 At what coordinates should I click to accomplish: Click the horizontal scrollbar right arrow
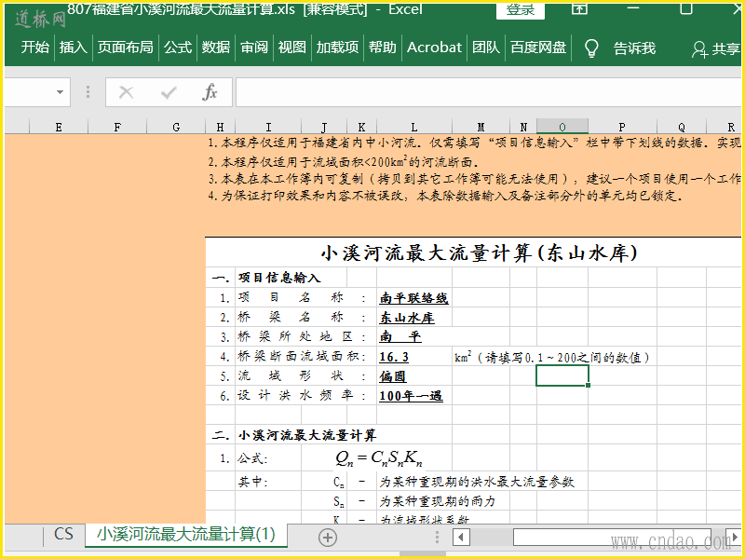pos(734,538)
